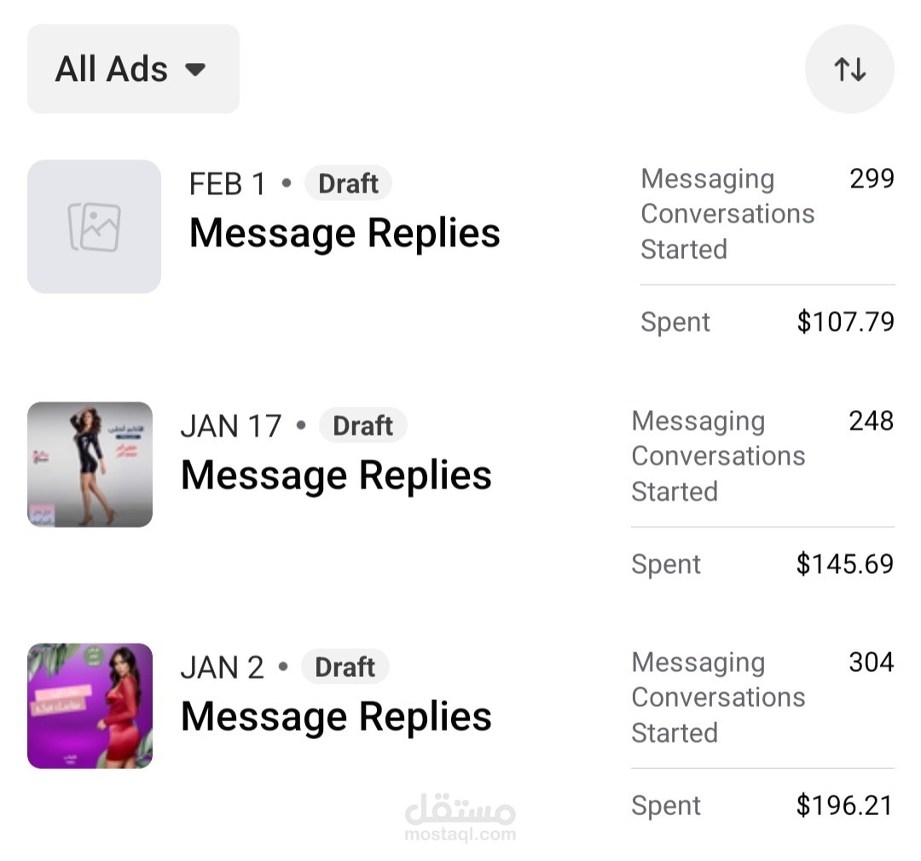Click the FEB 1 date label
Viewport: 921px width, 861px height.
click(228, 183)
